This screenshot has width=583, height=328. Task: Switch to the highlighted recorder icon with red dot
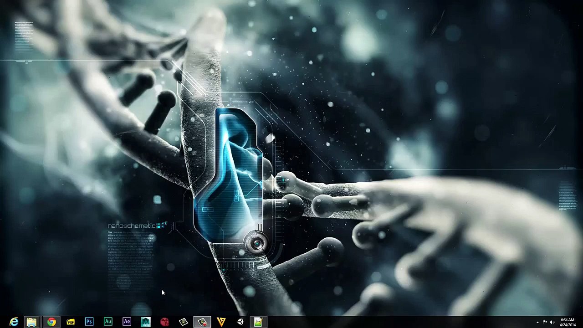(202, 322)
